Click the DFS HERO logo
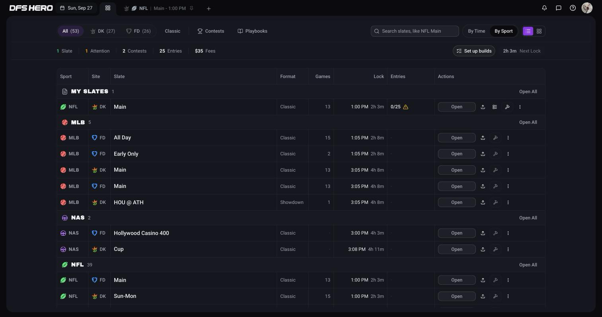 pos(31,8)
